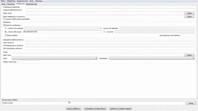Select the by parts radio button

coord(104,32)
